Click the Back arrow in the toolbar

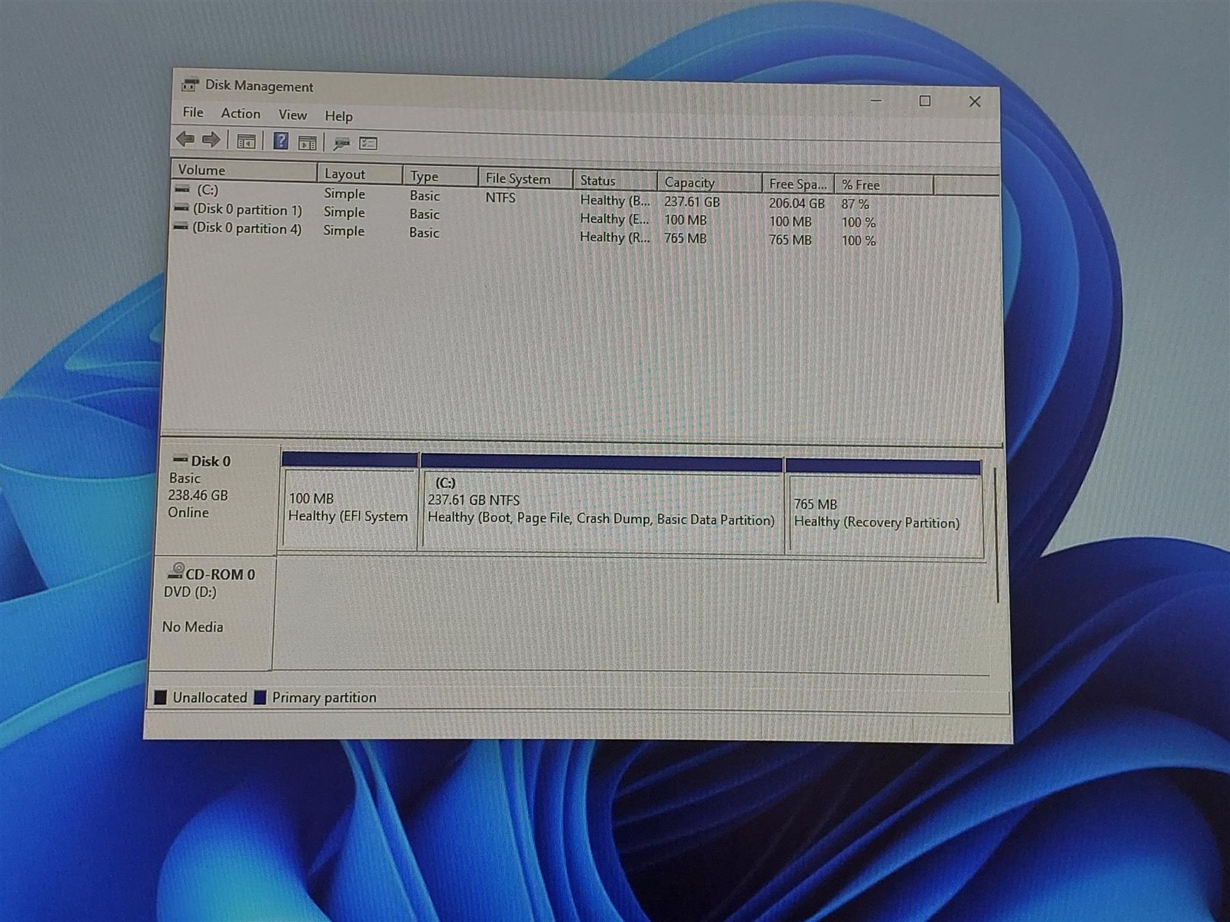pos(185,139)
